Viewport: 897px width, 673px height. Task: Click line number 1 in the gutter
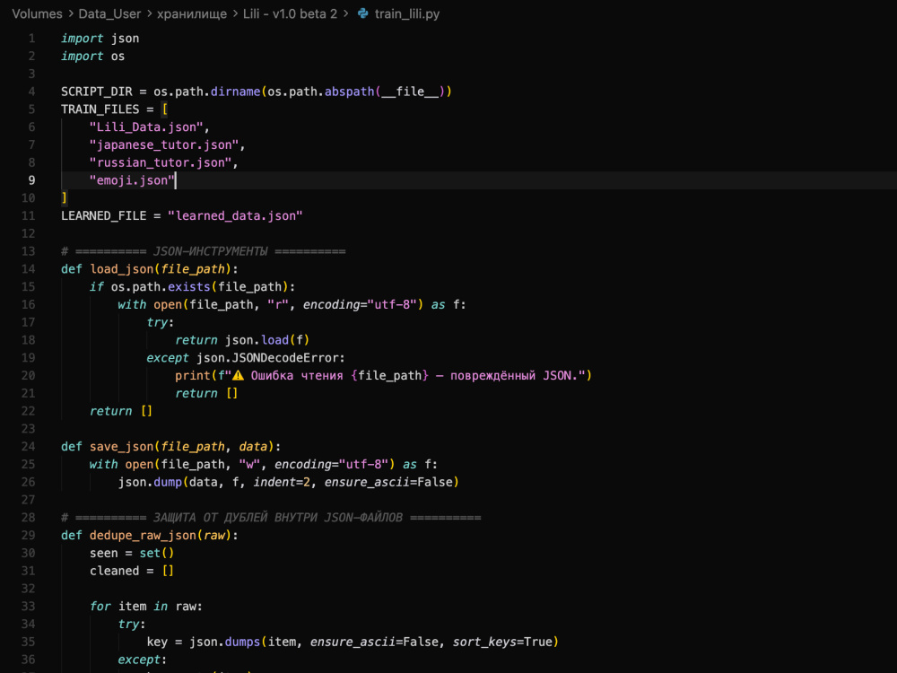point(32,39)
